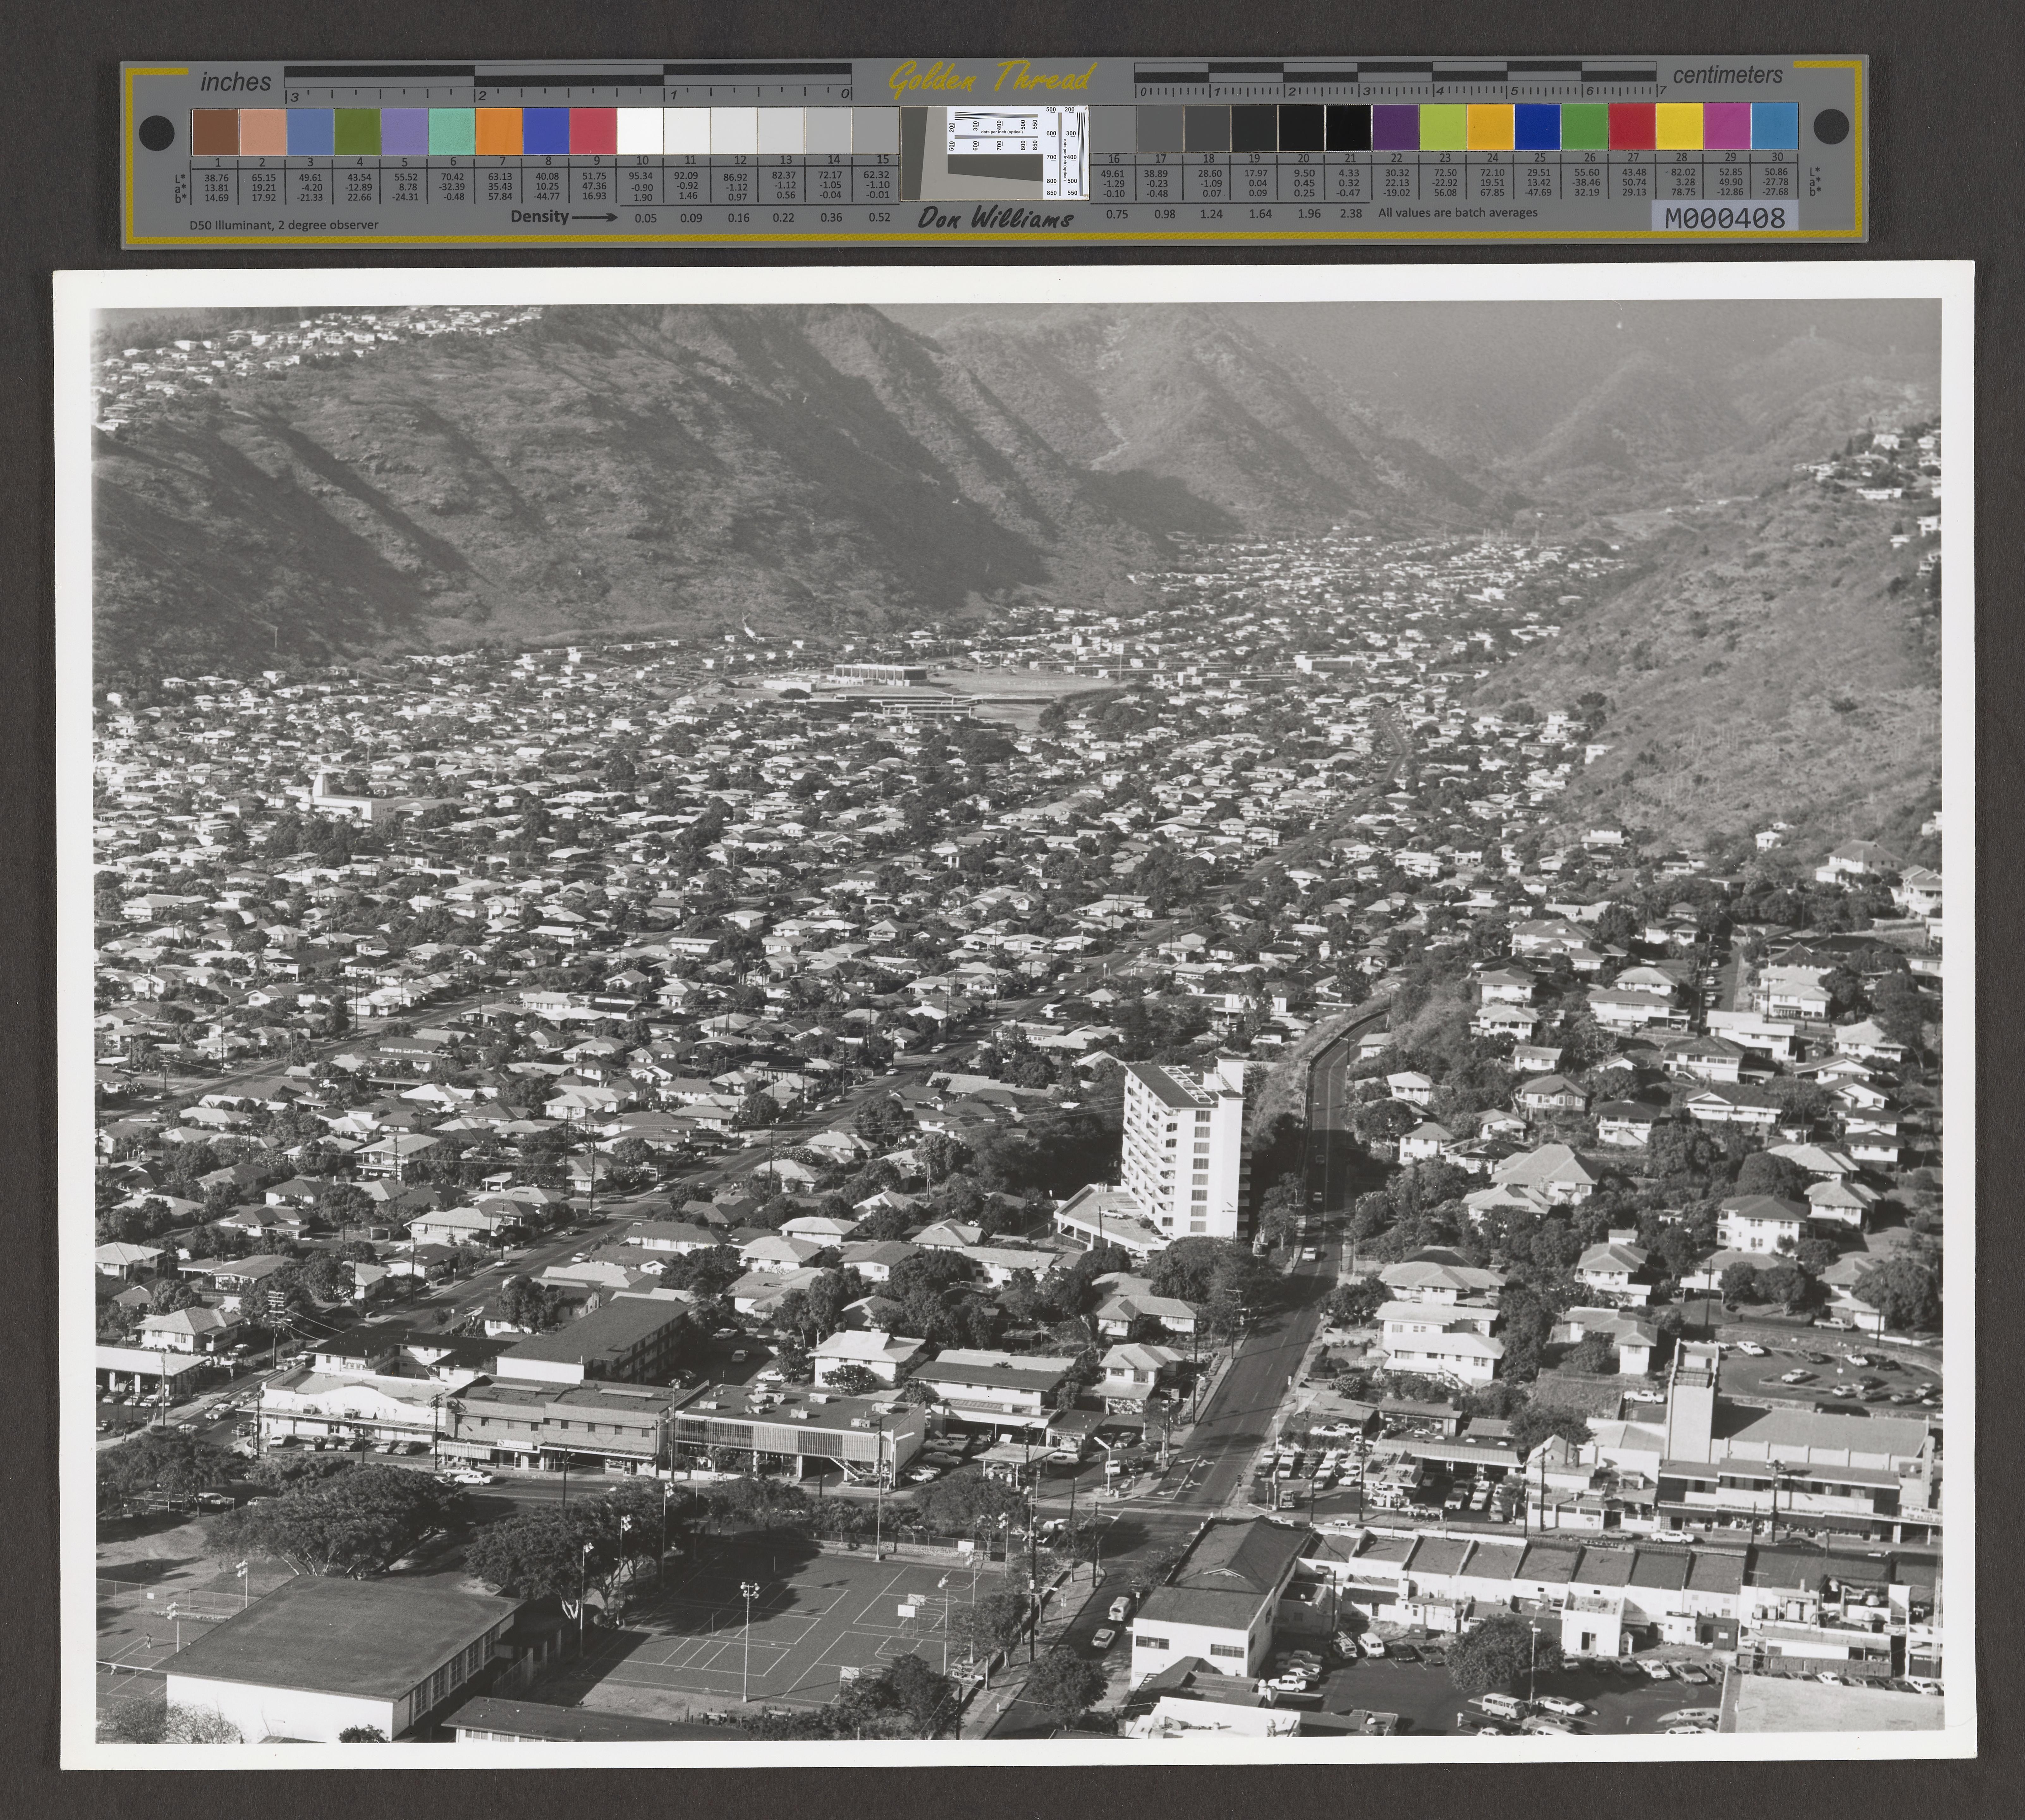Click the left black registration dot
This screenshot has height=1820, width=2025.
tap(157, 131)
